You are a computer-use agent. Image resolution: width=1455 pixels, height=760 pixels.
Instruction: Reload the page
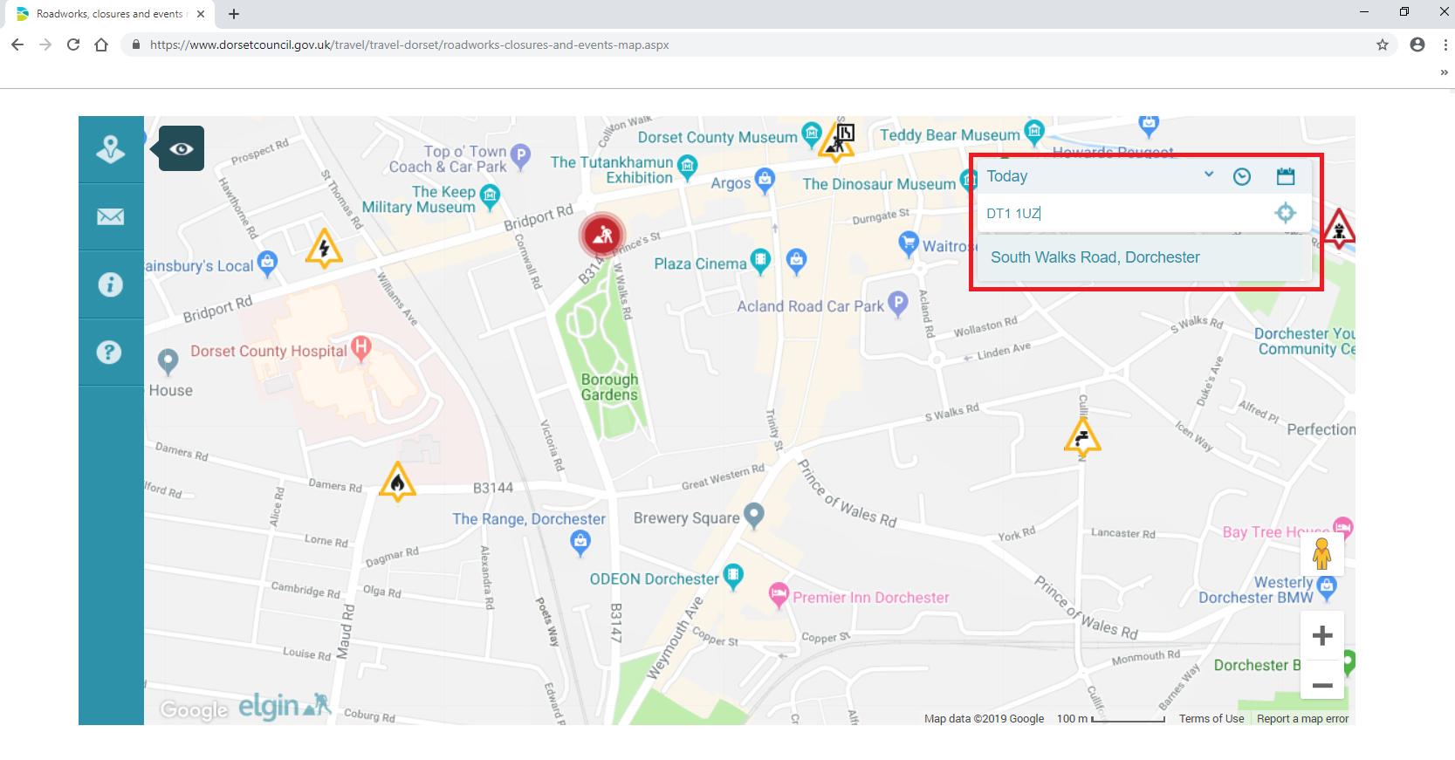pos(73,45)
